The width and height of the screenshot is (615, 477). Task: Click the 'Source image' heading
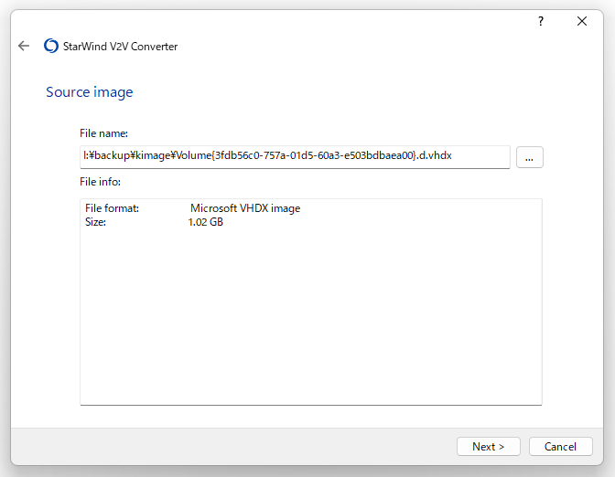point(90,92)
